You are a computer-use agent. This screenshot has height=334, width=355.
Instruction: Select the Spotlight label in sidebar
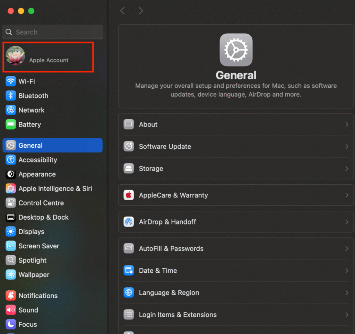coord(33,261)
